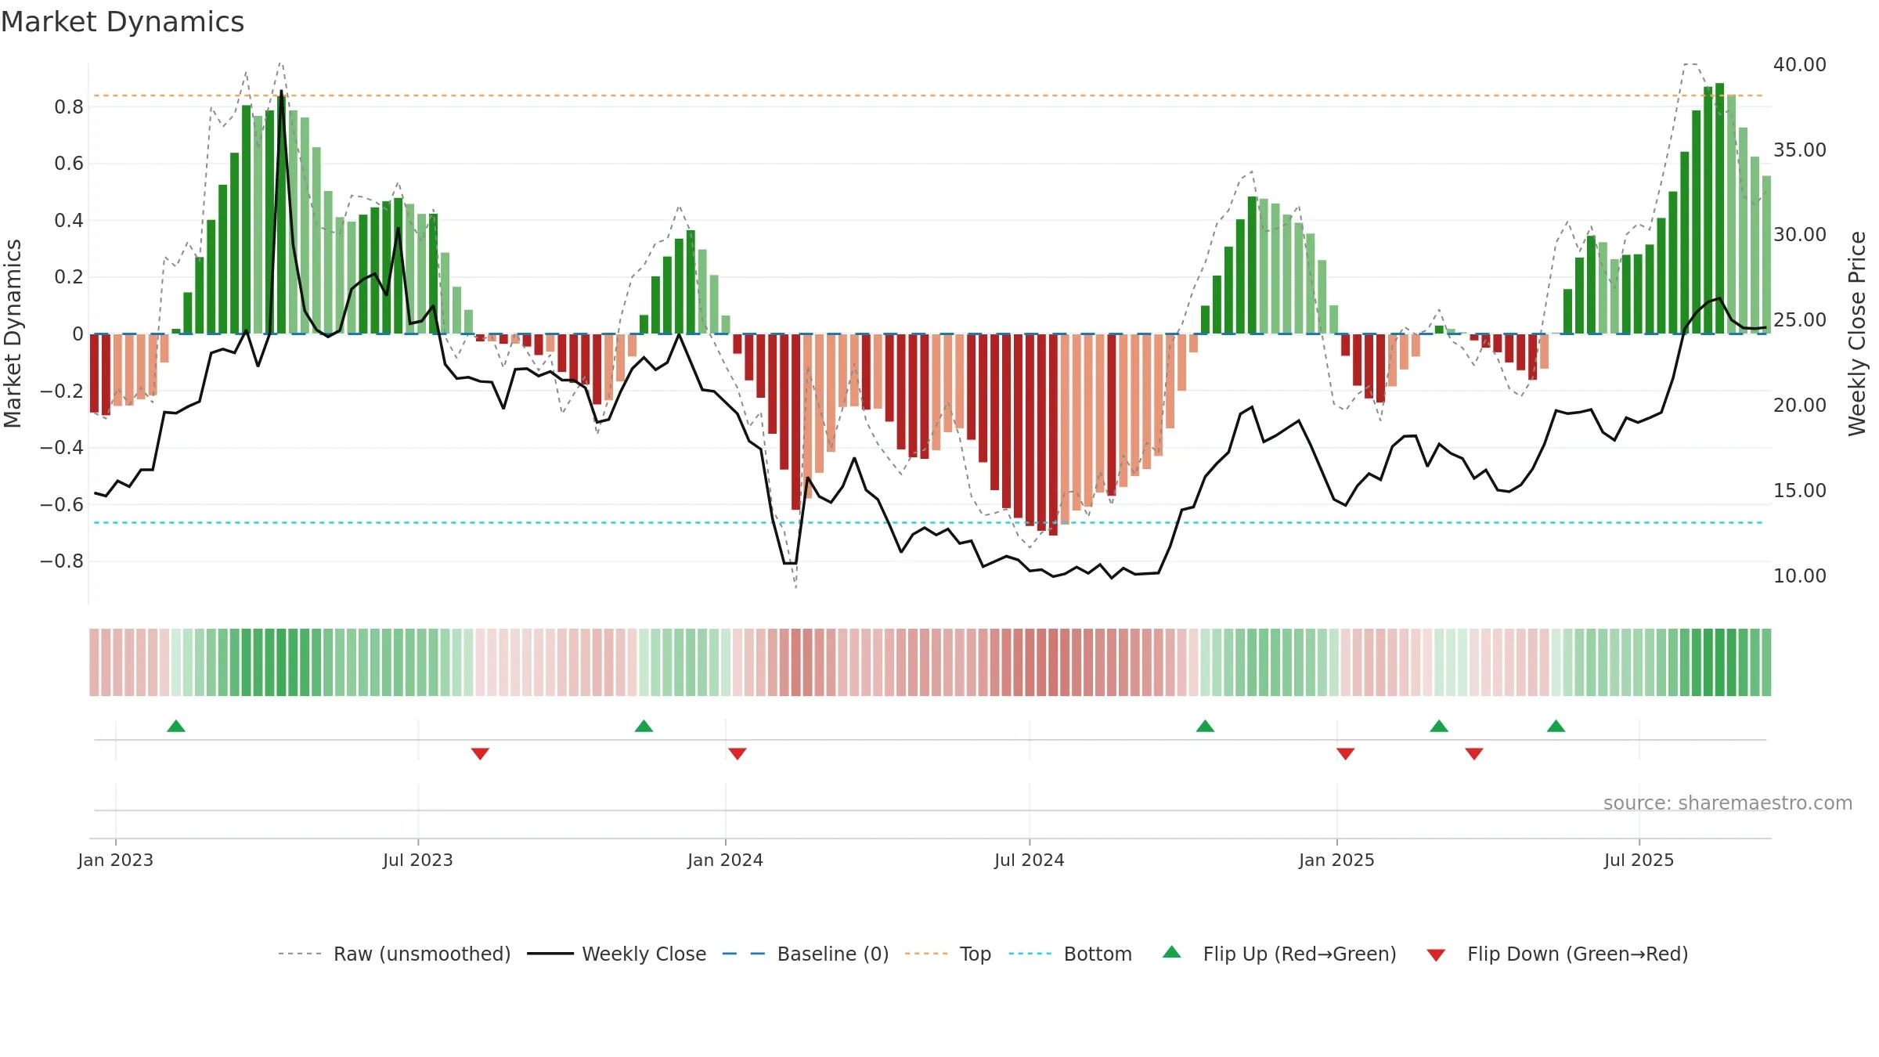Screen dimensions: 1879x1057
Task: Select the flip-up triangle marker near October 2024
Action: [1205, 726]
